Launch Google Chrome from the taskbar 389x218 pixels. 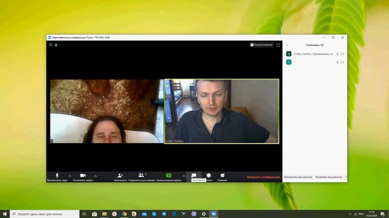(x=124, y=214)
